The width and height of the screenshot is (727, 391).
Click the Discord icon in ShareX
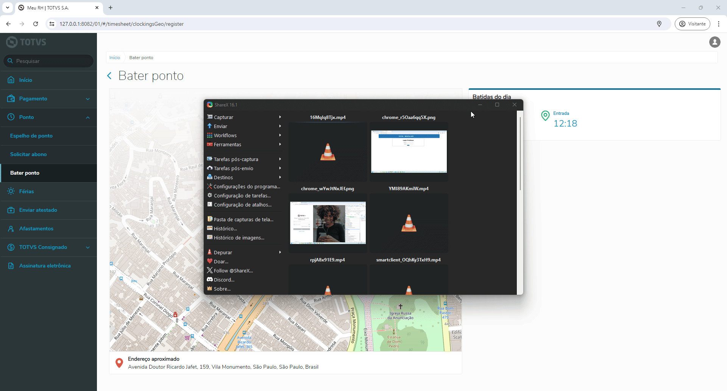tap(209, 280)
